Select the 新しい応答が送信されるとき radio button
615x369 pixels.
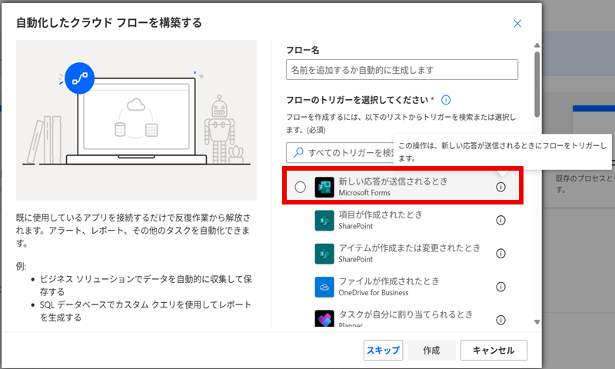tap(300, 187)
